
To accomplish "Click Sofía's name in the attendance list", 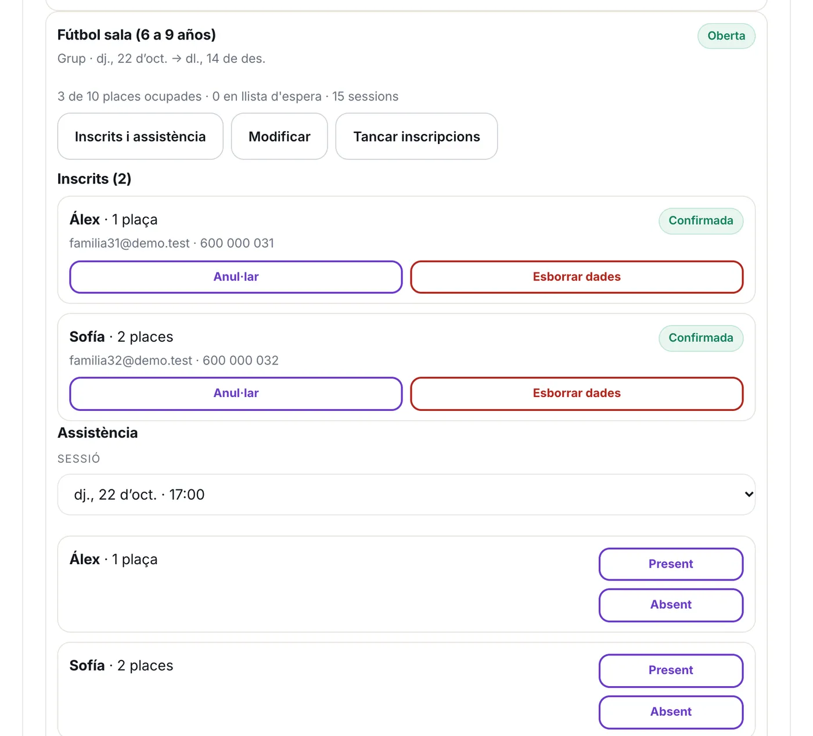I will (87, 666).
